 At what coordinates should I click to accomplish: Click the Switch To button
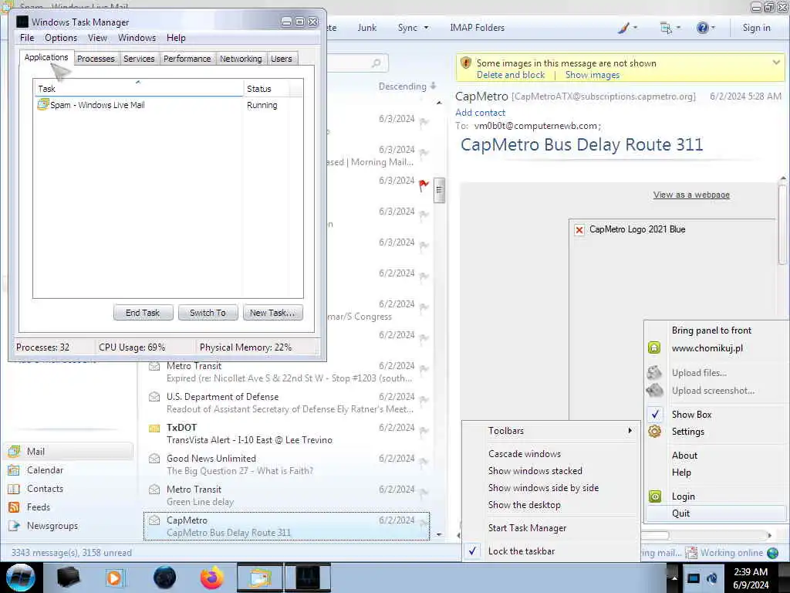[x=208, y=313]
